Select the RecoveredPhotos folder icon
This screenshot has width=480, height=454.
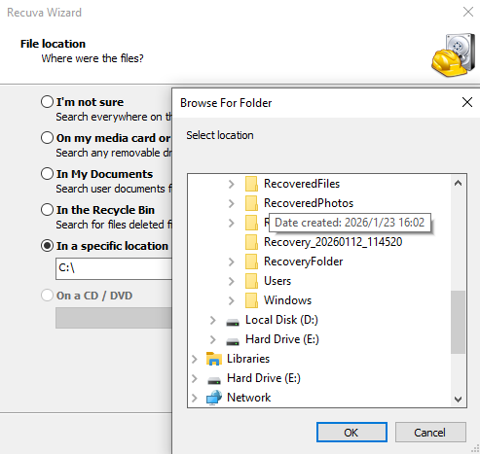251,203
